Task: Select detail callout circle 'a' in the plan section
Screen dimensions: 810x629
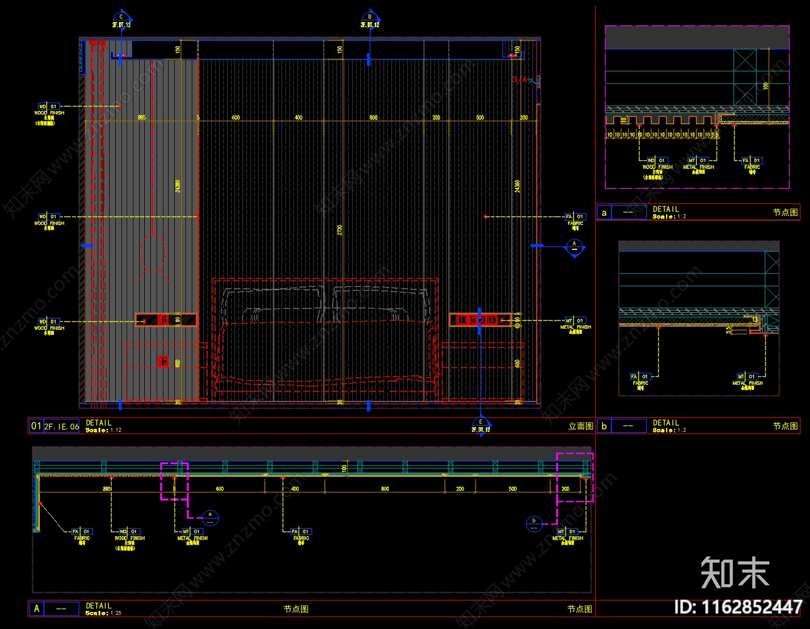Action: (210, 517)
